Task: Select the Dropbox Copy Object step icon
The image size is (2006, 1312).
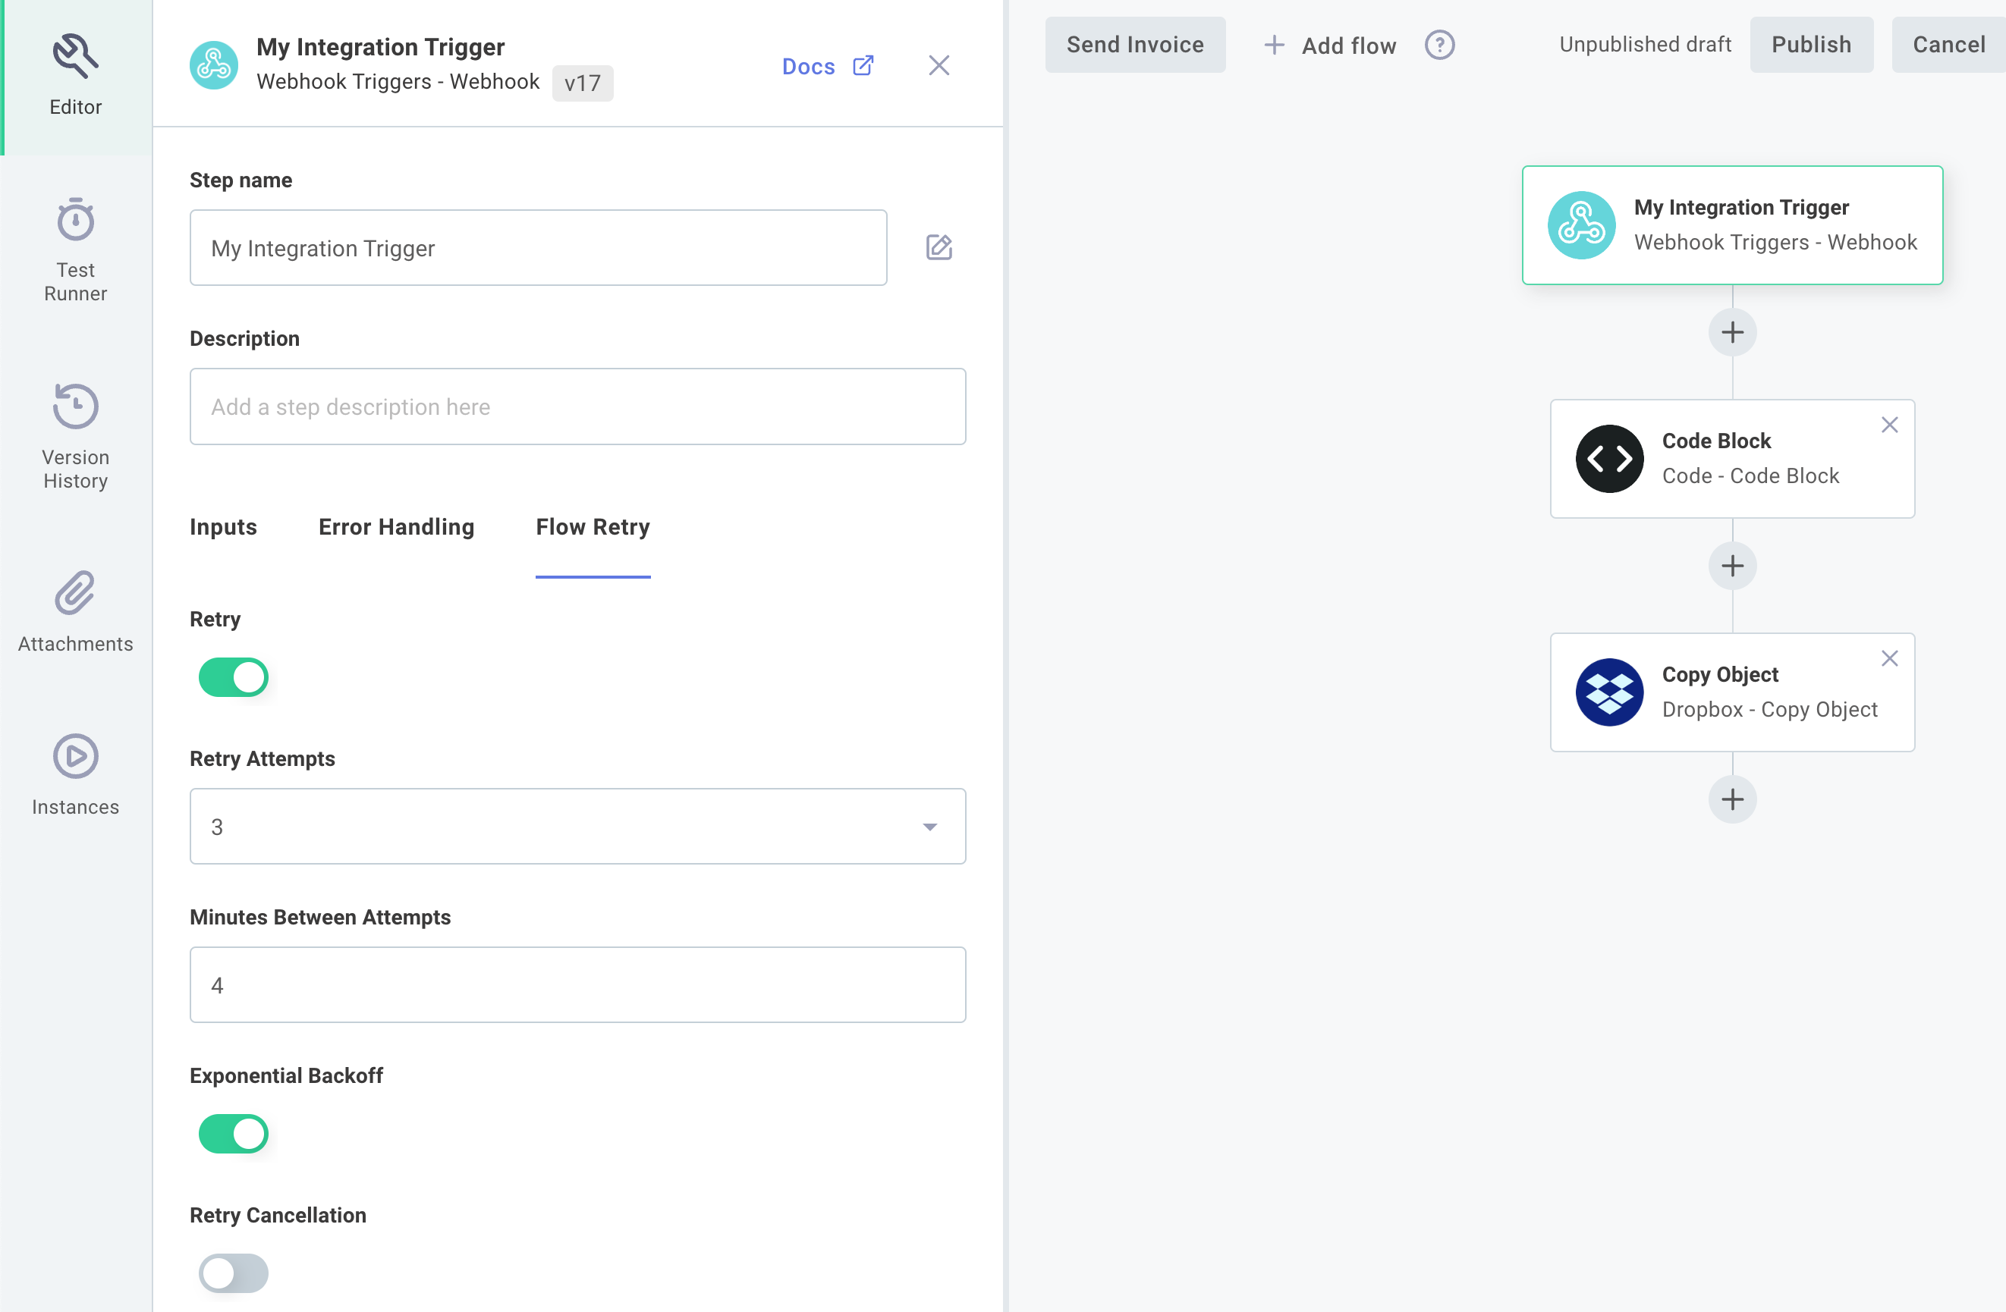Action: click(x=1609, y=692)
